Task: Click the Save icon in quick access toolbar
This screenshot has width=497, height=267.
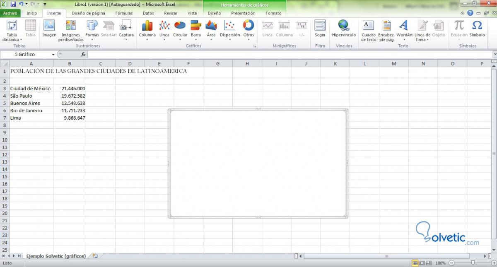Action: 13,4
